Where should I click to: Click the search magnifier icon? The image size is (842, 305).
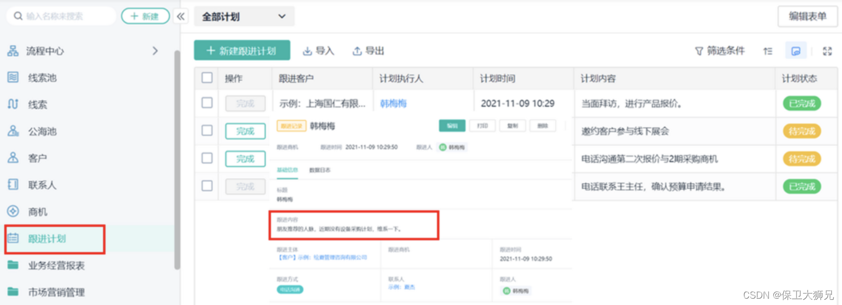[18, 16]
